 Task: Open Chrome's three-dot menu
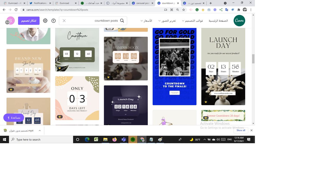(x=251, y=10)
